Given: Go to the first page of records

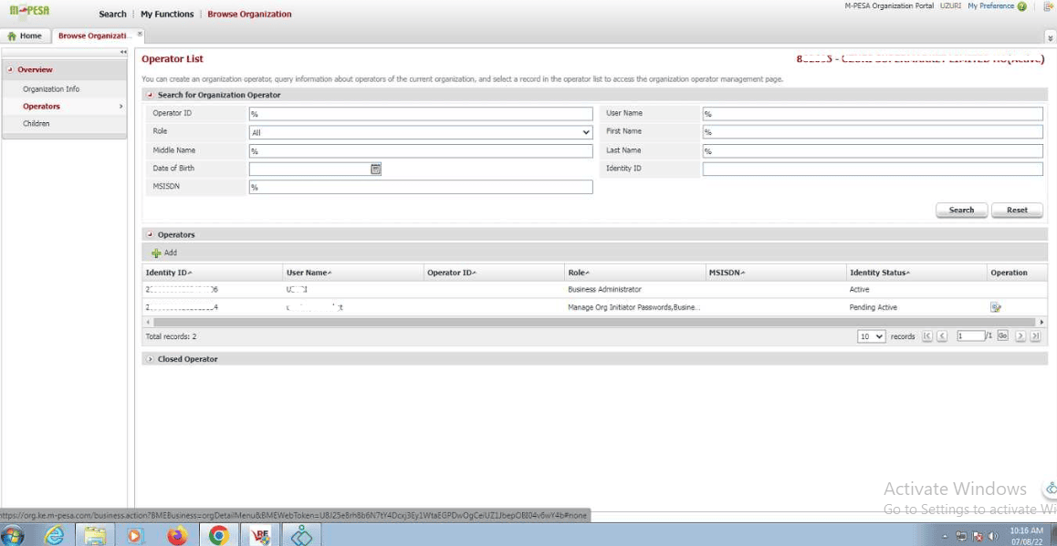Looking at the screenshot, I should 926,336.
